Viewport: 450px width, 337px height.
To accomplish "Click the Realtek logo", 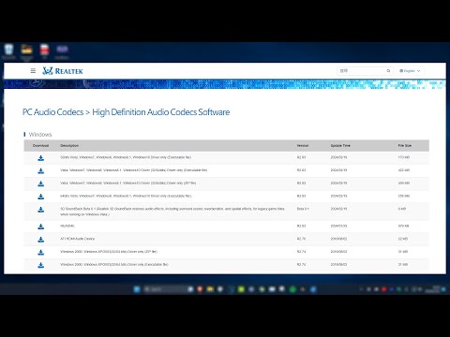I will click(x=63, y=71).
